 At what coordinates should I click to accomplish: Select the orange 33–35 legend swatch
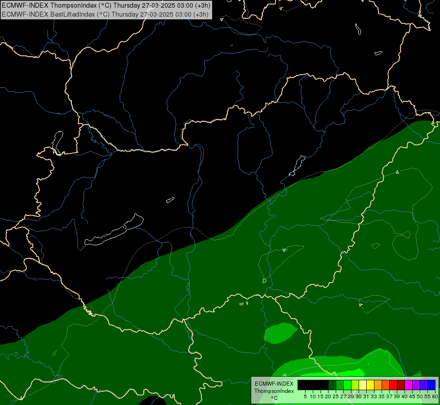[x=378, y=385]
